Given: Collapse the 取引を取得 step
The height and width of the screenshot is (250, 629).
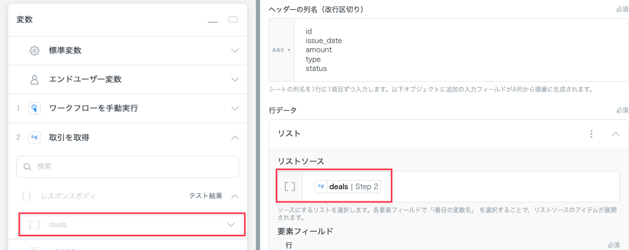Looking at the screenshot, I should pyautogui.click(x=235, y=137).
